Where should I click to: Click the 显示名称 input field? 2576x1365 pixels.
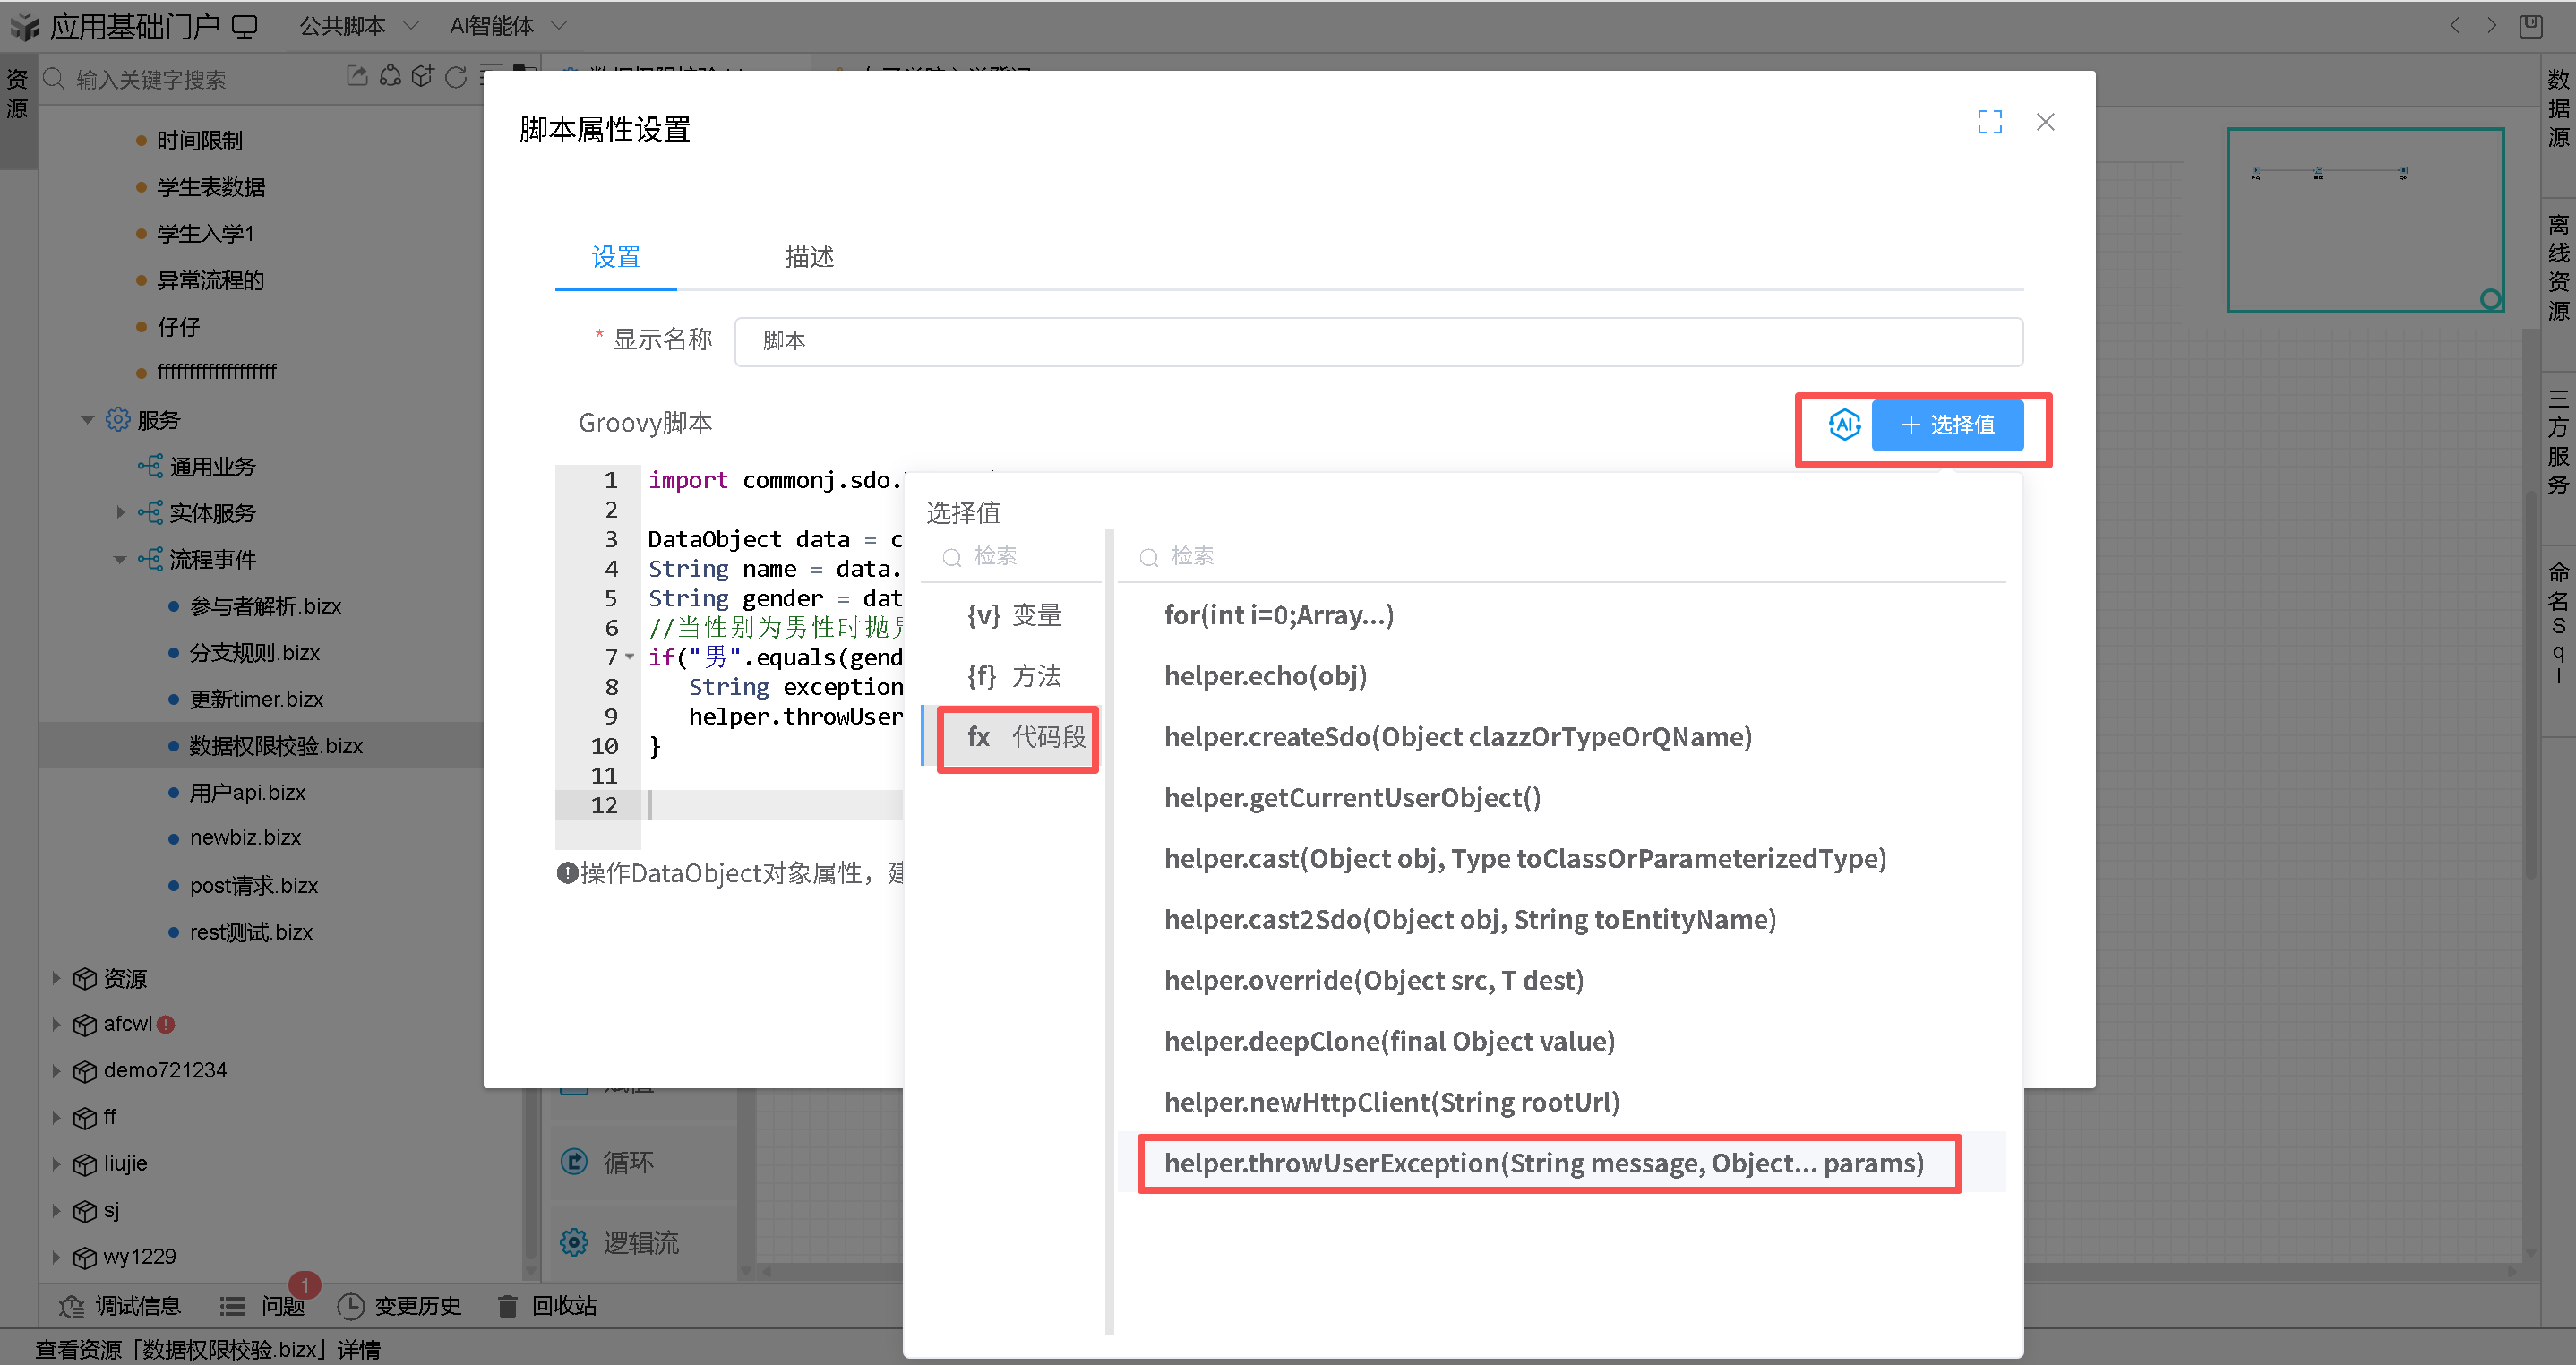coord(1377,341)
